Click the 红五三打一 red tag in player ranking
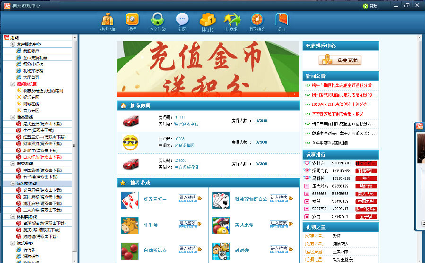 (x=366, y=163)
